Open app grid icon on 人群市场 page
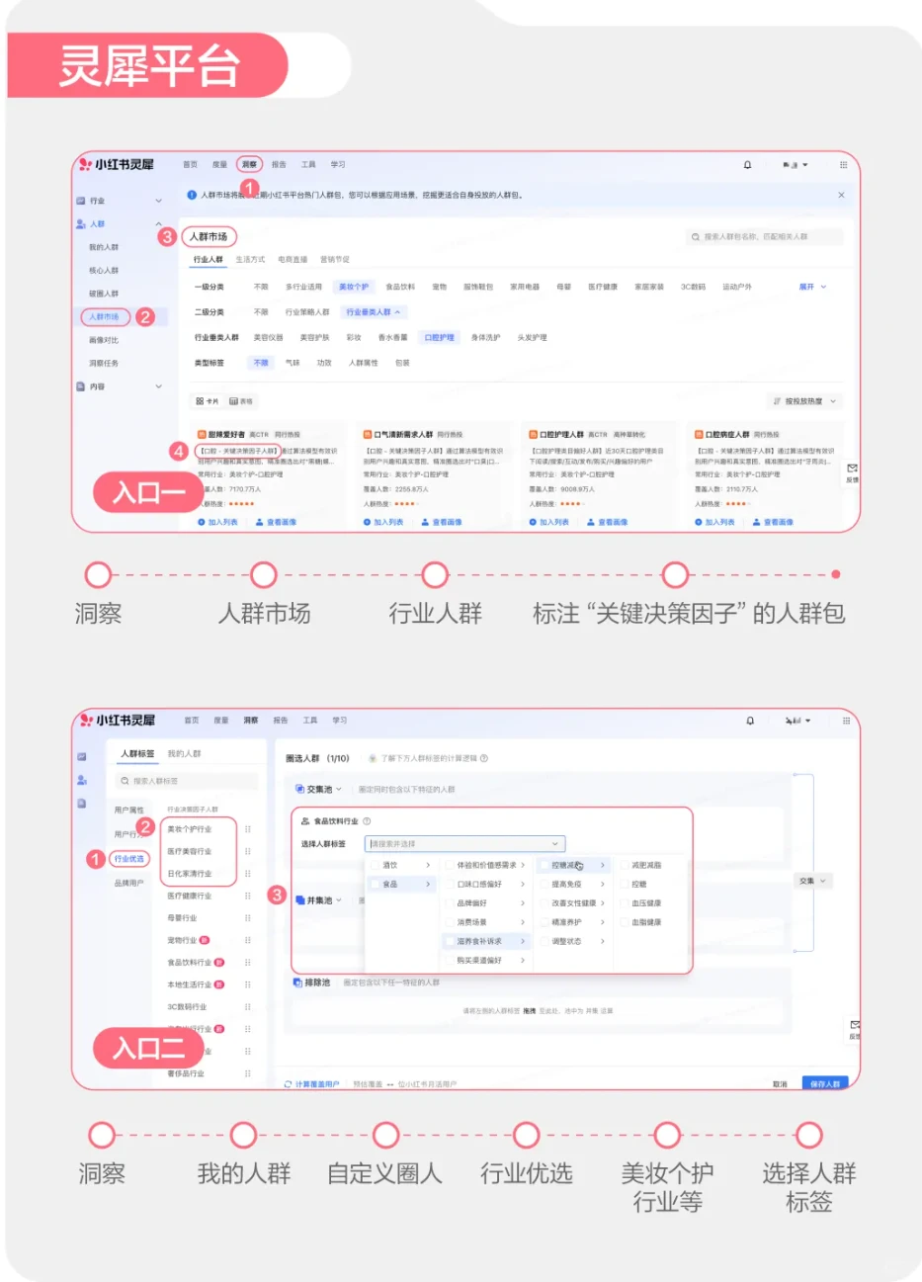 (843, 165)
